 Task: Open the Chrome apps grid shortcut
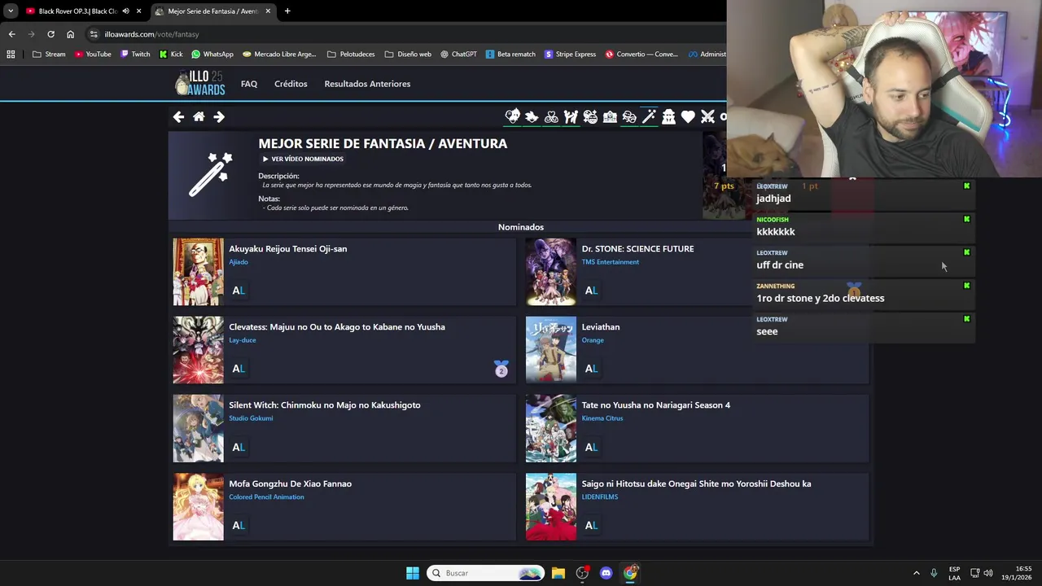coord(11,55)
